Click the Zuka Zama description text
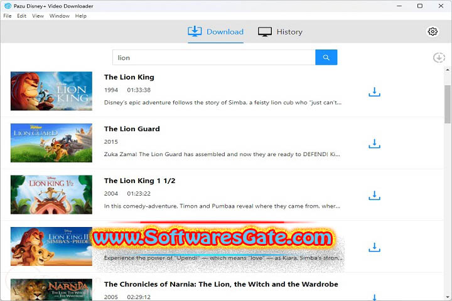452x301 pixels. point(222,154)
